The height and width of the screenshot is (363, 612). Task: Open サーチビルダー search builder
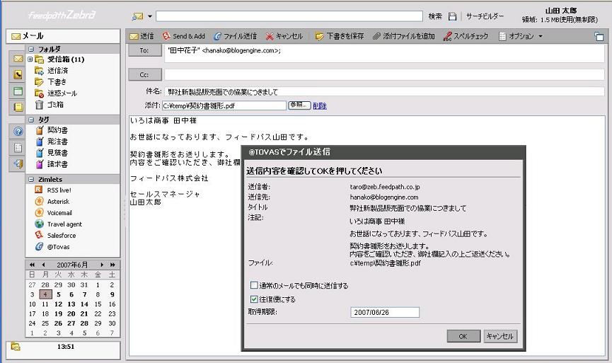(485, 16)
